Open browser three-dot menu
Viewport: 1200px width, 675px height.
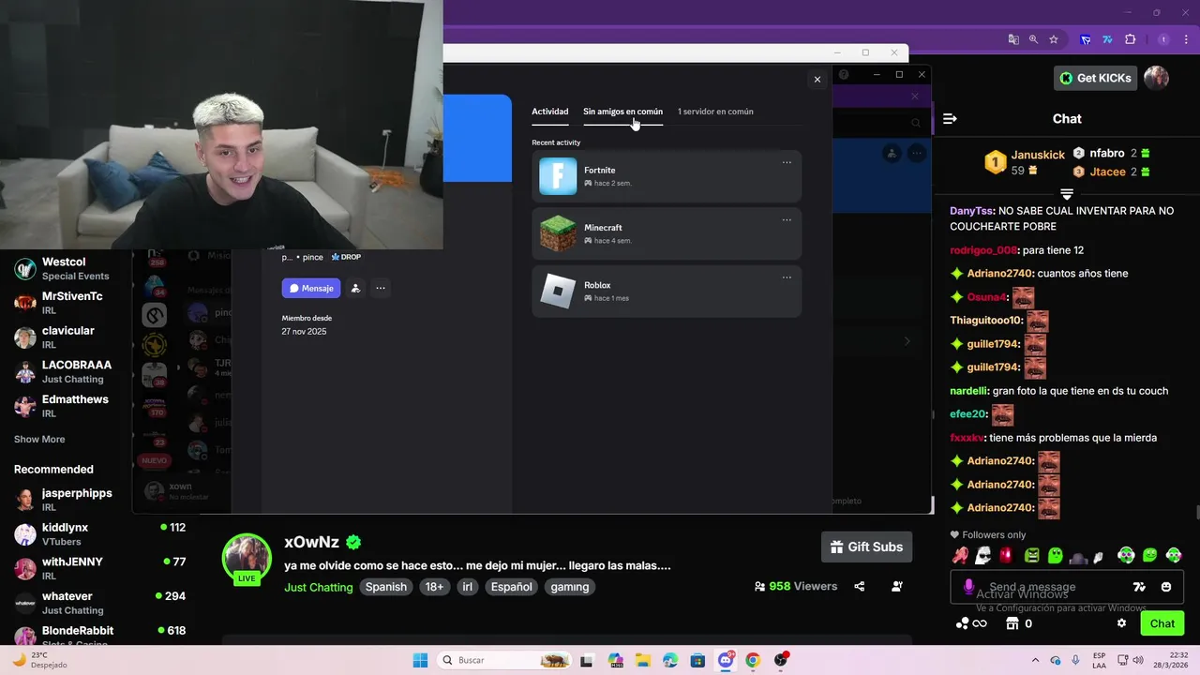coord(1184,39)
